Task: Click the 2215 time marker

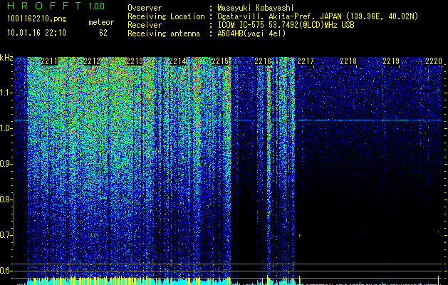Action: tap(220, 61)
